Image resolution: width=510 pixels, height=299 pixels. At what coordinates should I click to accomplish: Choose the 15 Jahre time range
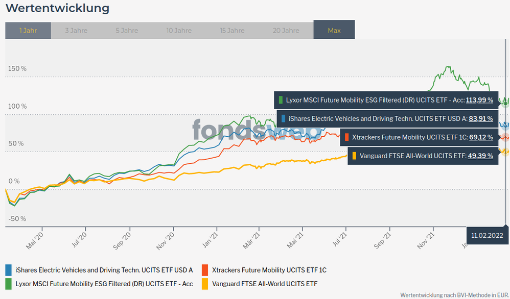232,31
